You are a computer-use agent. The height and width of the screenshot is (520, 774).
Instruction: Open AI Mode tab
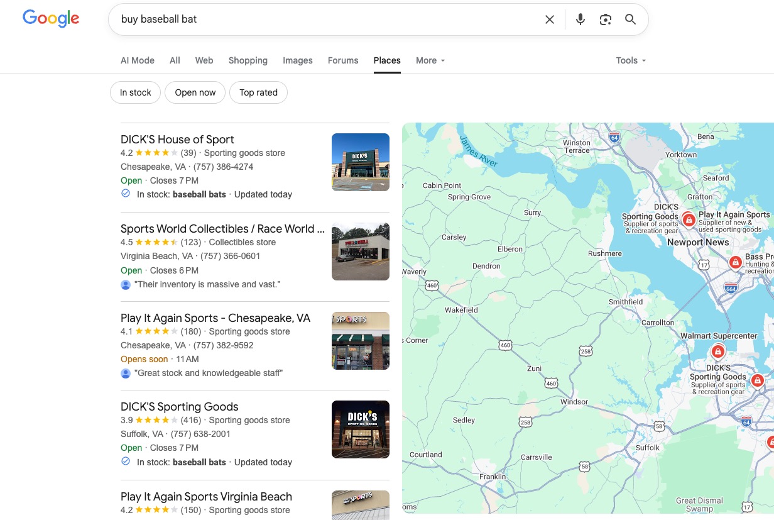tap(138, 60)
